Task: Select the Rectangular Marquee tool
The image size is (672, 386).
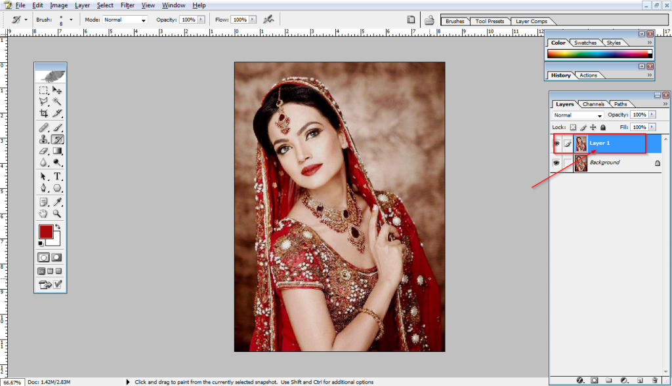Action: pyautogui.click(x=43, y=90)
